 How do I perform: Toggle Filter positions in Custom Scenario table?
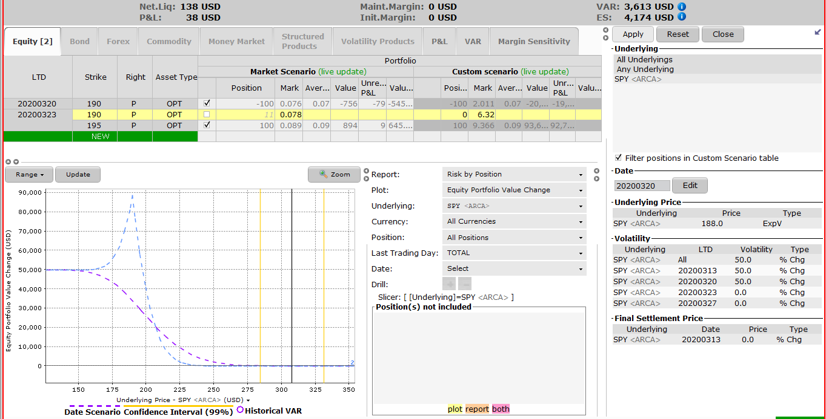(x=618, y=157)
